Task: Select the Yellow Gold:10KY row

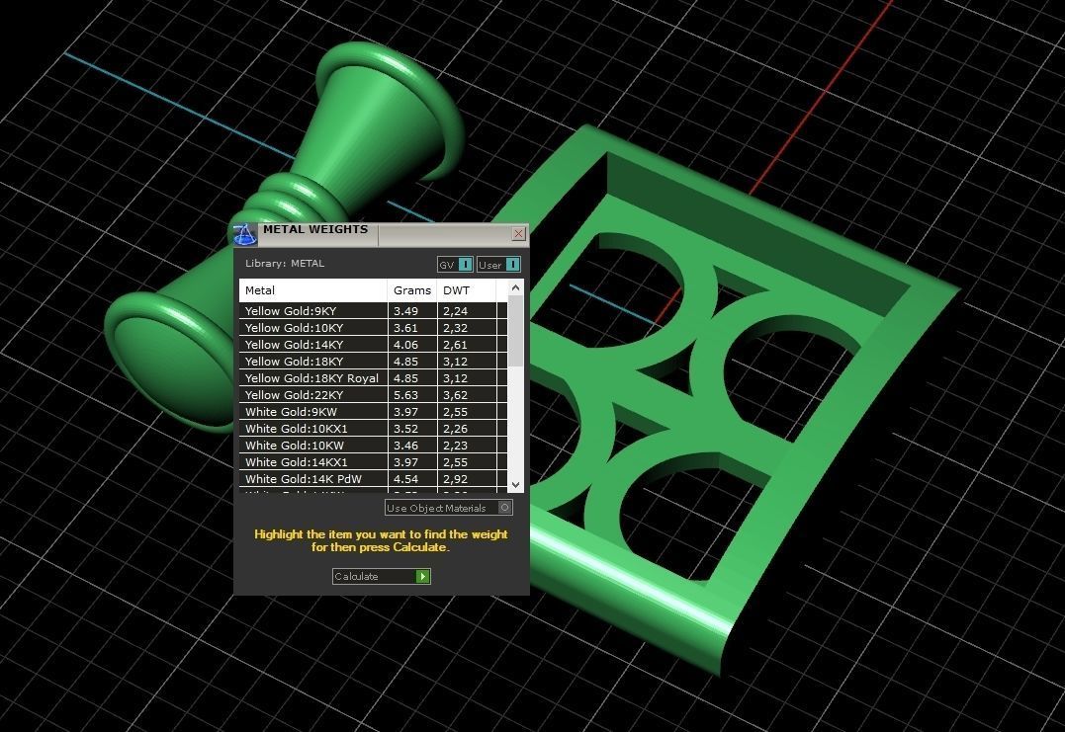Action: pos(373,328)
